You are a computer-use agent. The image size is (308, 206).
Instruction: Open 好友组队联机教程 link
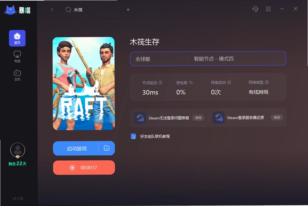pyautogui.click(x=155, y=136)
